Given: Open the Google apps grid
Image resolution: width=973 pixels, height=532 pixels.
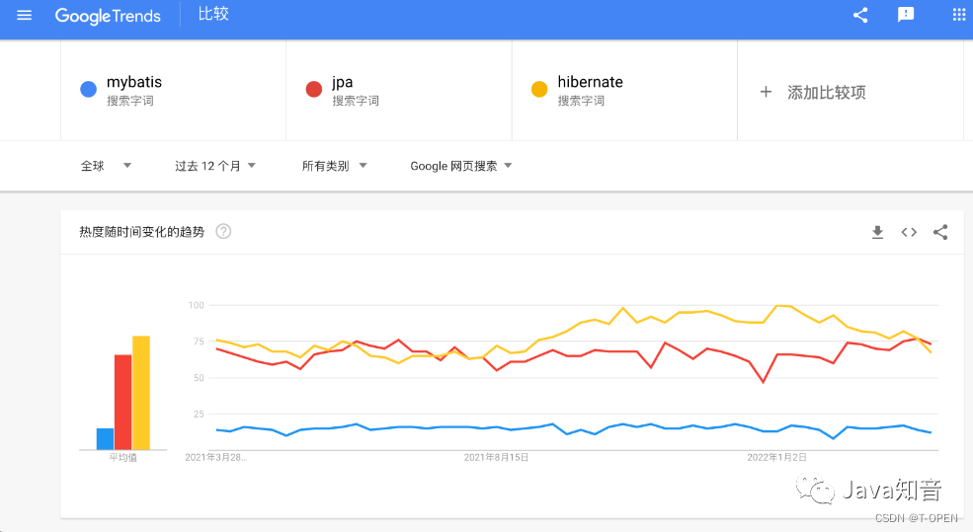Looking at the screenshot, I should coord(959,15).
